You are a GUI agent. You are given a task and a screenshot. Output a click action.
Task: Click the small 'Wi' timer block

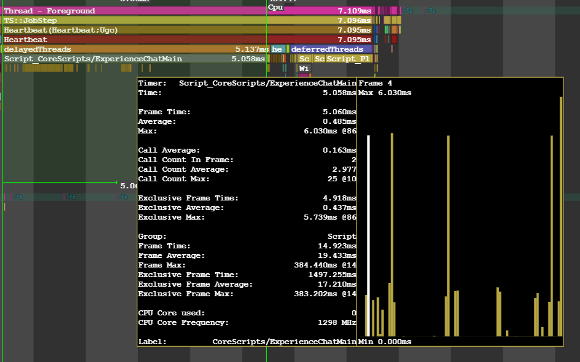point(303,68)
